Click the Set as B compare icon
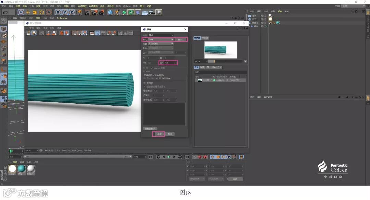Viewport: 370px width, 200px height. tap(114, 33)
